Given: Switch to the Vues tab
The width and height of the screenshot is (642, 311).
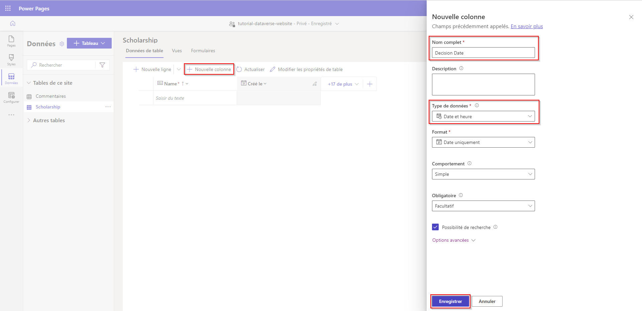Looking at the screenshot, I should [x=177, y=51].
